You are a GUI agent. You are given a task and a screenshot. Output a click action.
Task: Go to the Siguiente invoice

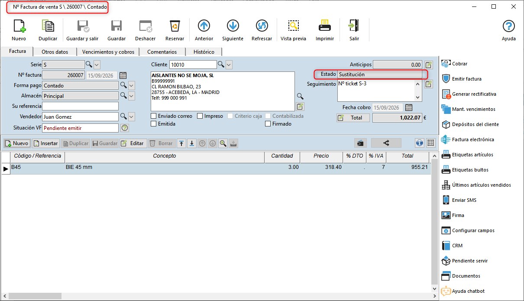click(233, 26)
